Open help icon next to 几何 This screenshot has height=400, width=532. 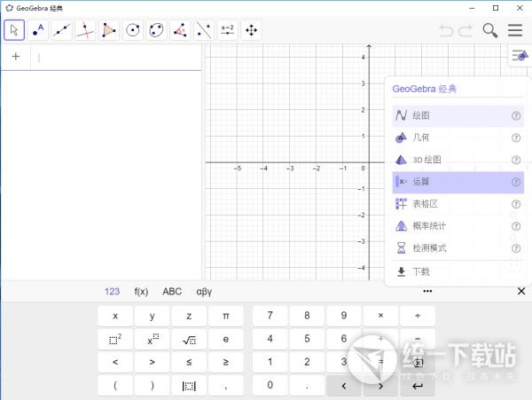[x=516, y=137]
